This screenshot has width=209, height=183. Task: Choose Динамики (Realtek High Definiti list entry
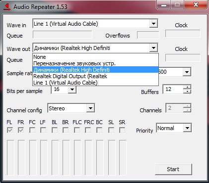coord(95,70)
